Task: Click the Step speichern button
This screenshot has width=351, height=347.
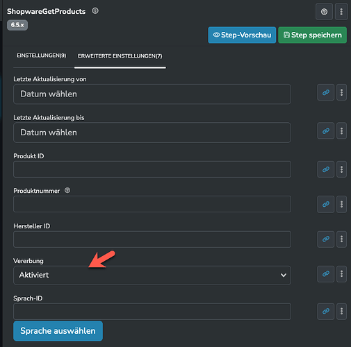Action: (313, 35)
